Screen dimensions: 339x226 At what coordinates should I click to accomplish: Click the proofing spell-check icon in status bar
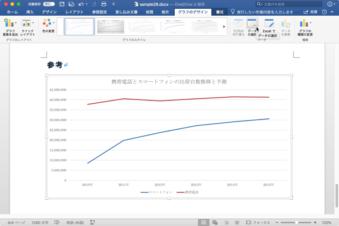tap(57, 222)
